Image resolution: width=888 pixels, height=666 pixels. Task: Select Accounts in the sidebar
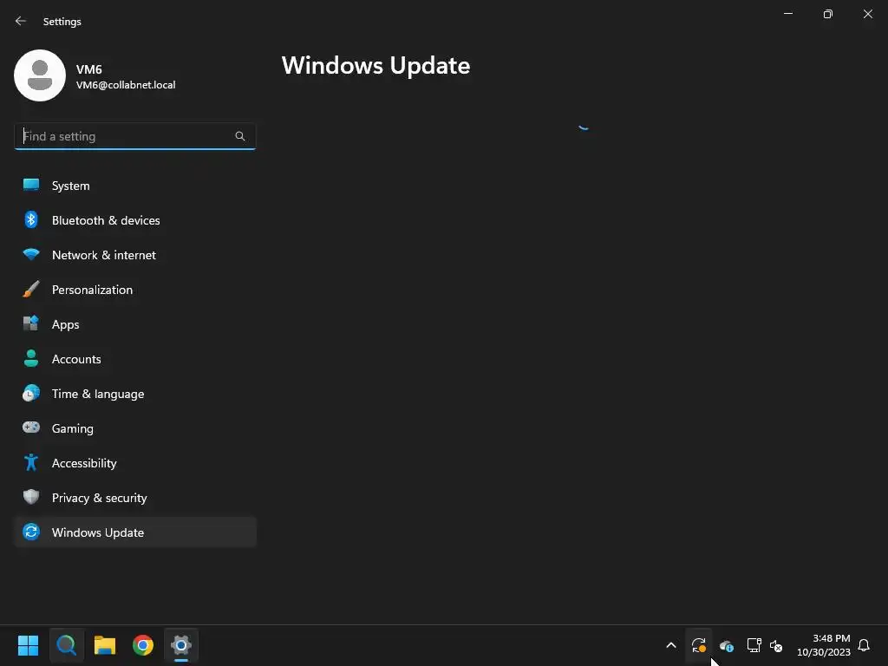click(x=134, y=359)
